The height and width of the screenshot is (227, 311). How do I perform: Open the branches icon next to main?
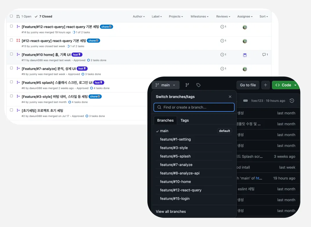(x=187, y=85)
